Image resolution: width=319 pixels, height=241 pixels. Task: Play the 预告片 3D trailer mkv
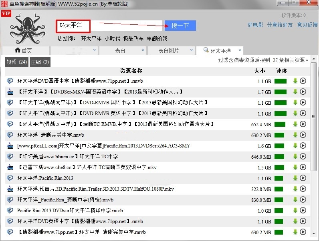coord(303,189)
